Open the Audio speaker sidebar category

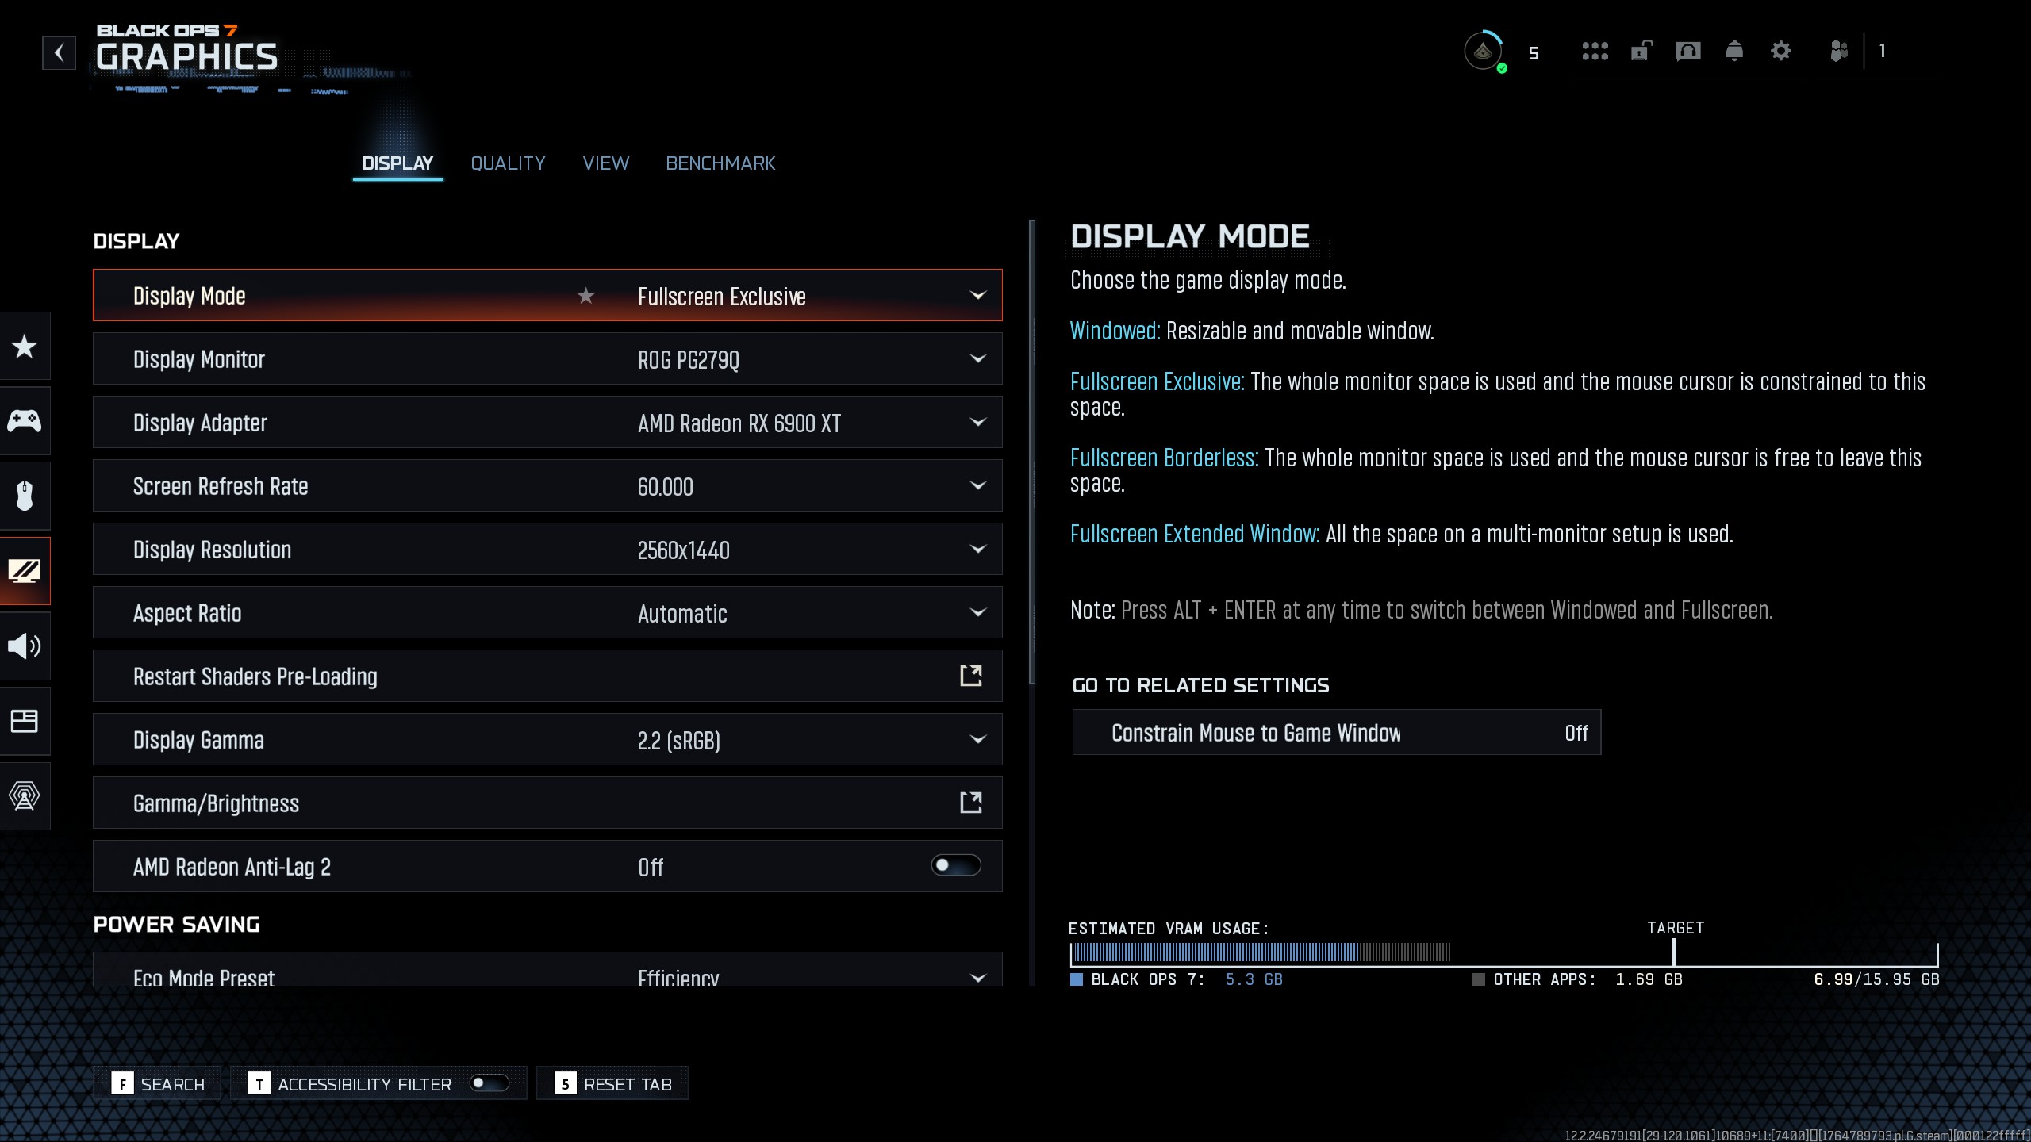point(25,646)
